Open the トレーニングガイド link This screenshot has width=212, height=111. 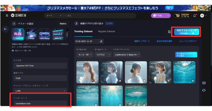tap(188, 41)
